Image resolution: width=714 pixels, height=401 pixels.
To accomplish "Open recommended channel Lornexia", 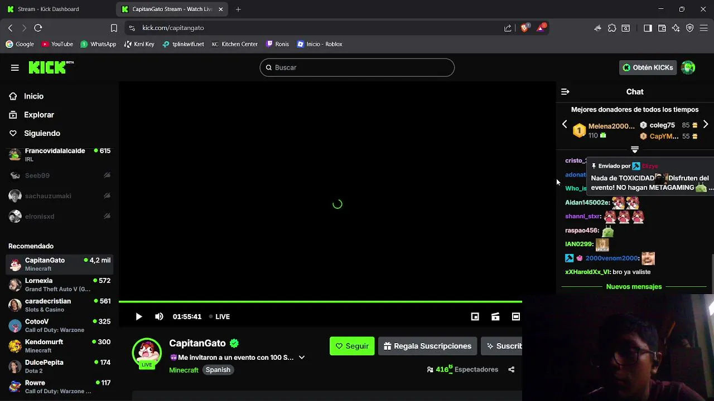I will [59, 285].
